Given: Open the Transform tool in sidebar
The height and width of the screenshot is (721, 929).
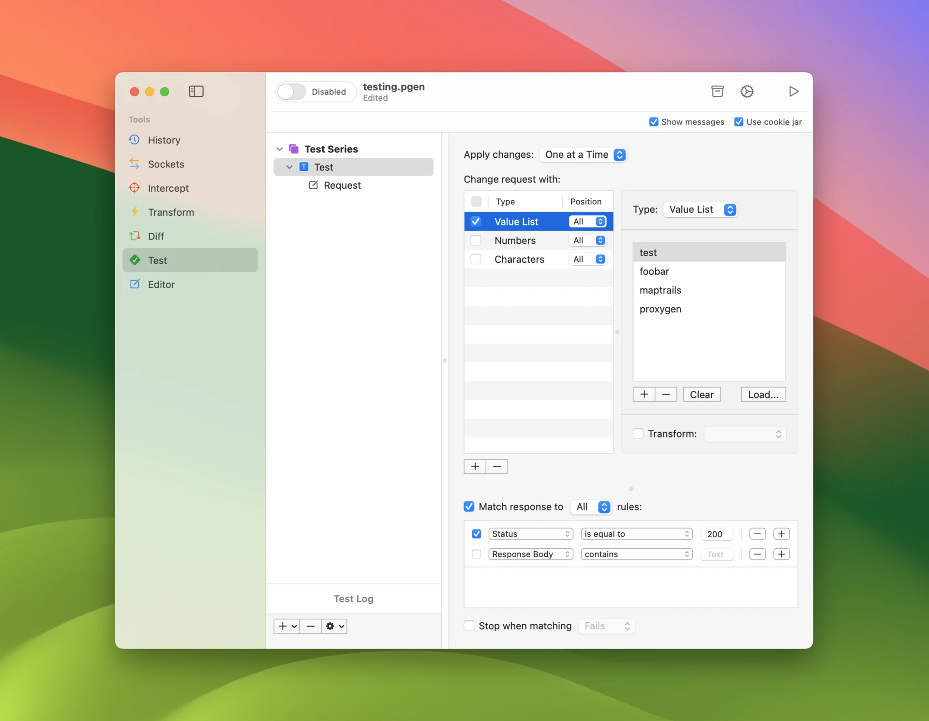Looking at the screenshot, I should 170,212.
